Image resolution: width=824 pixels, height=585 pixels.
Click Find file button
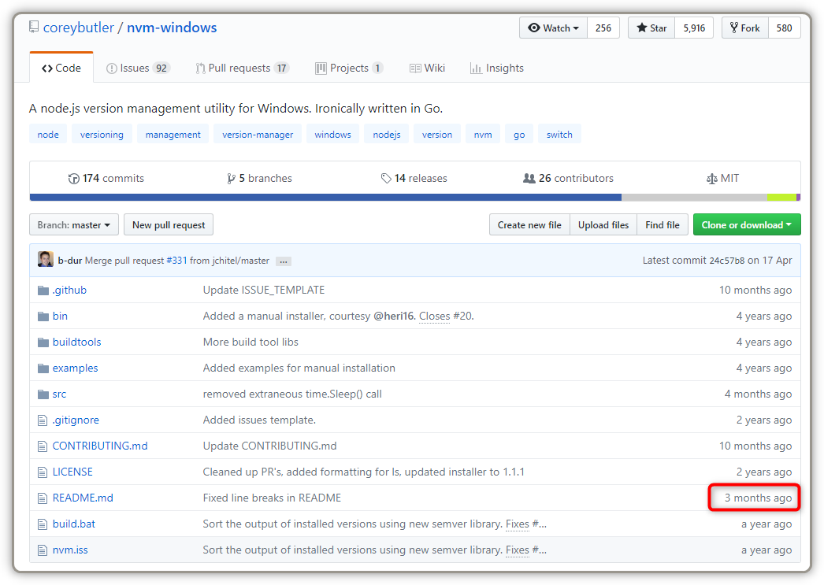pyautogui.click(x=663, y=224)
